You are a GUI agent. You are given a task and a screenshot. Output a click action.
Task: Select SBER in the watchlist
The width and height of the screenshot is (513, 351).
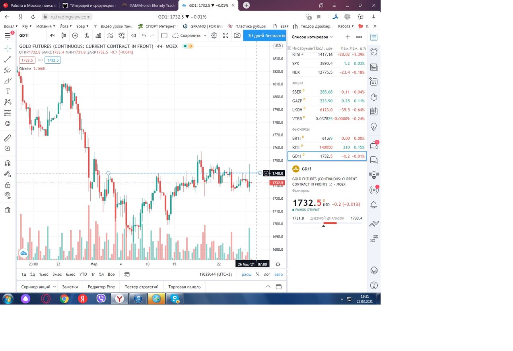[327, 92]
